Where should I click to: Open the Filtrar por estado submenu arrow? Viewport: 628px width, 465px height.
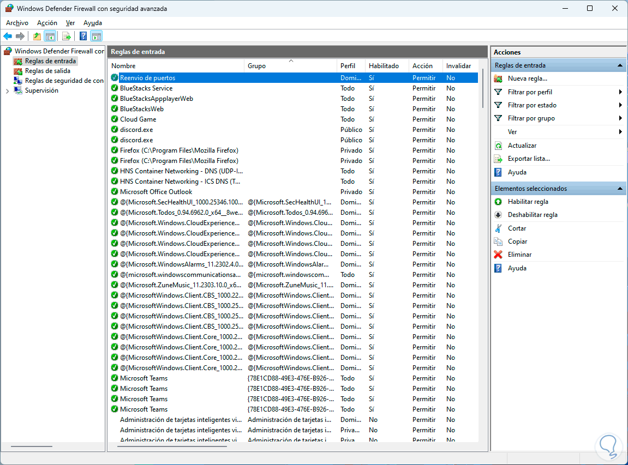(x=620, y=105)
